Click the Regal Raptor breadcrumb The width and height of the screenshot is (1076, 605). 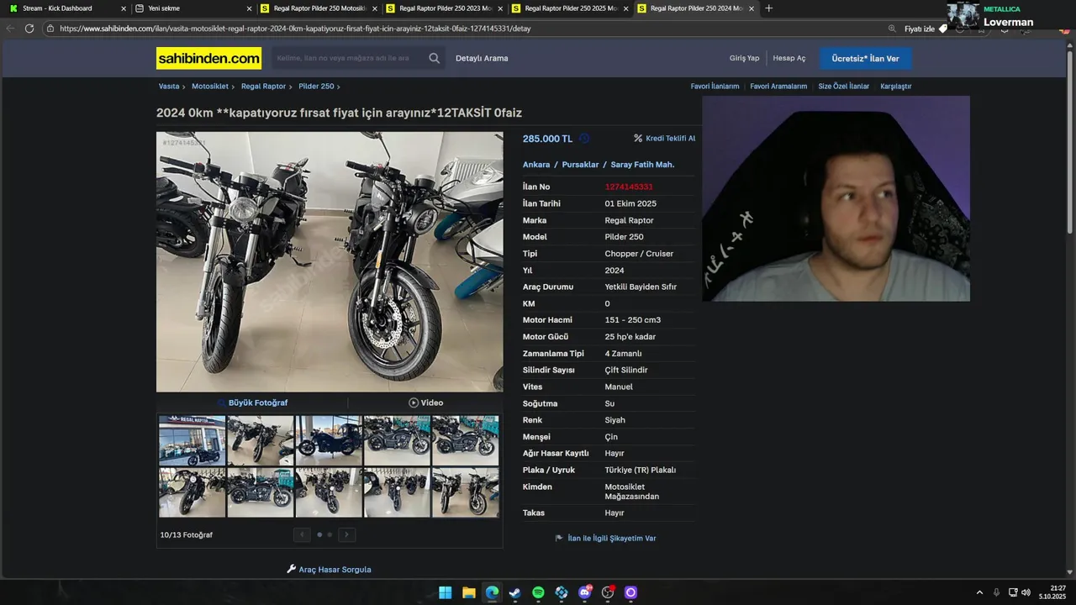263,87
